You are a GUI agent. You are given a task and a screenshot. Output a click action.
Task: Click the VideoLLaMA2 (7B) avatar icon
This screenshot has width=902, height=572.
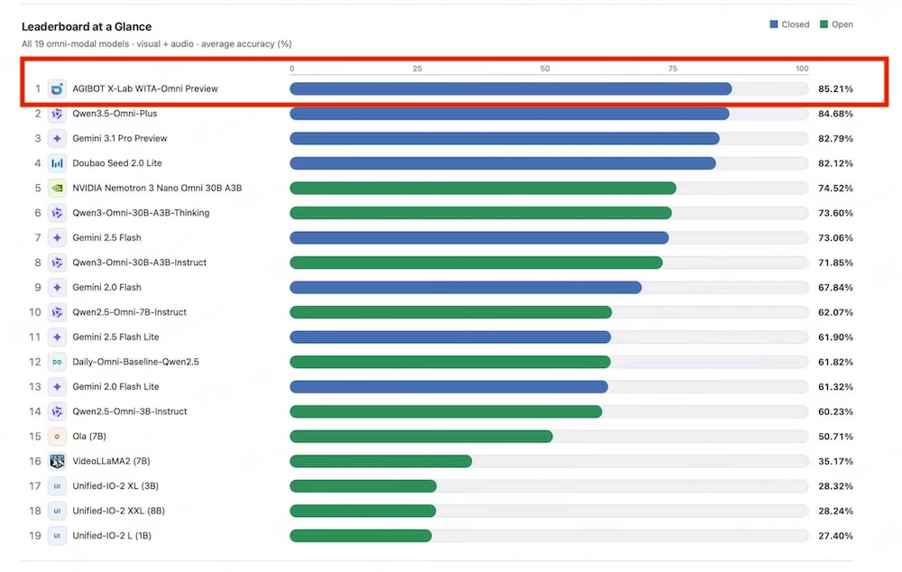tap(57, 461)
